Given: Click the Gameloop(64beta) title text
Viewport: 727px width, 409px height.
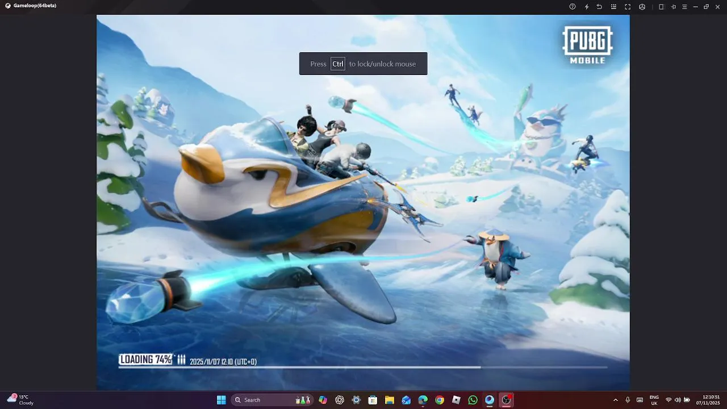Looking at the screenshot, I should tap(35, 6).
